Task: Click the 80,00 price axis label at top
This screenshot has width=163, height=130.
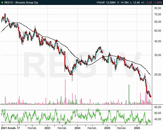Action: coord(158,8)
